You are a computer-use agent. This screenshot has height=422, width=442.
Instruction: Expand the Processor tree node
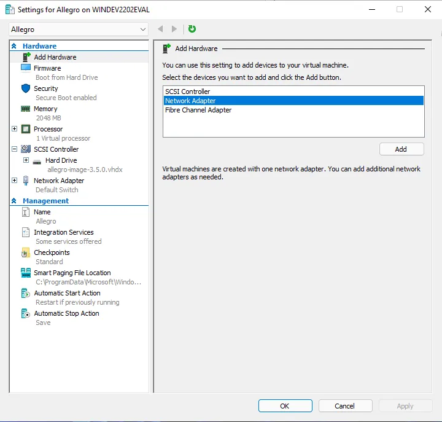[15, 129]
